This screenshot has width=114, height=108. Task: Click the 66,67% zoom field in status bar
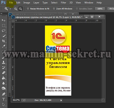pyautogui.click(x=16, y=100)
